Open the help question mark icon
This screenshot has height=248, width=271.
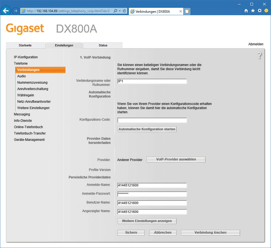[259, 56]
